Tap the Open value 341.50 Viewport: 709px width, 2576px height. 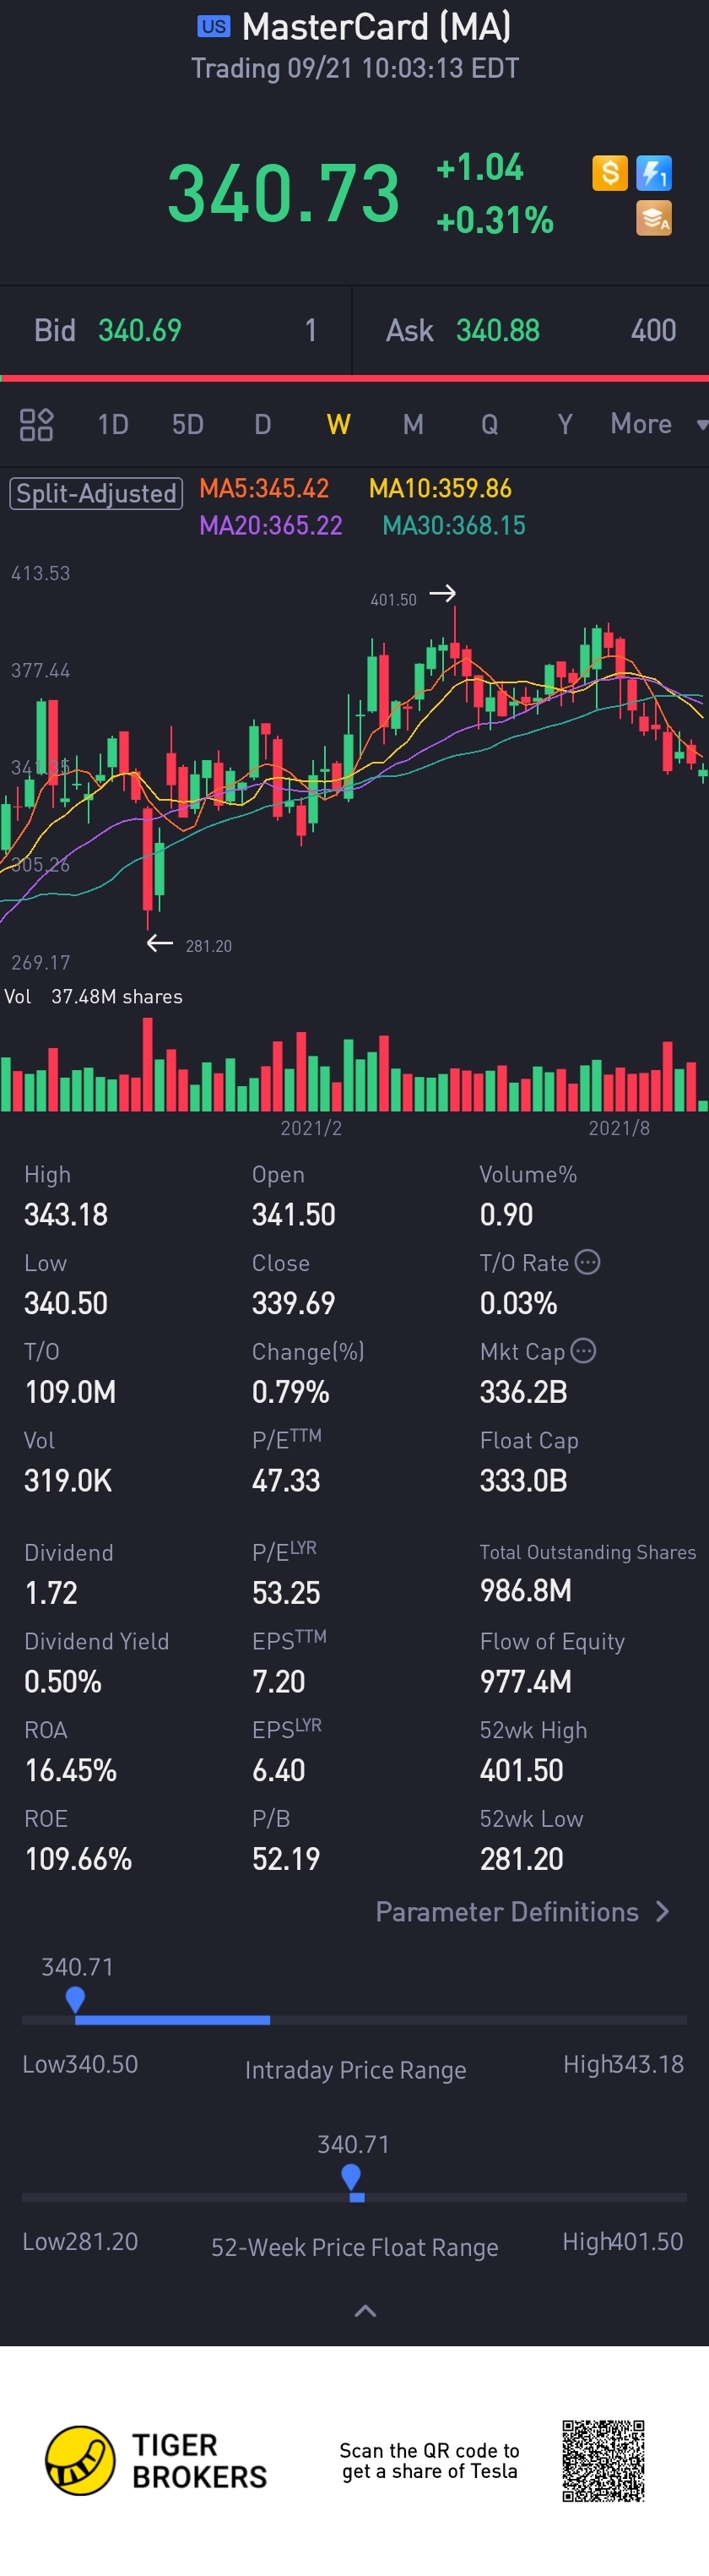[x=294, y=1214]
